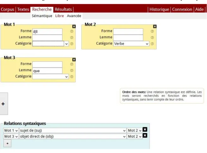The image size is (207, 153).
Task: Focus the Mot 2 Lemme field
Action: click(x=128, y=38)
